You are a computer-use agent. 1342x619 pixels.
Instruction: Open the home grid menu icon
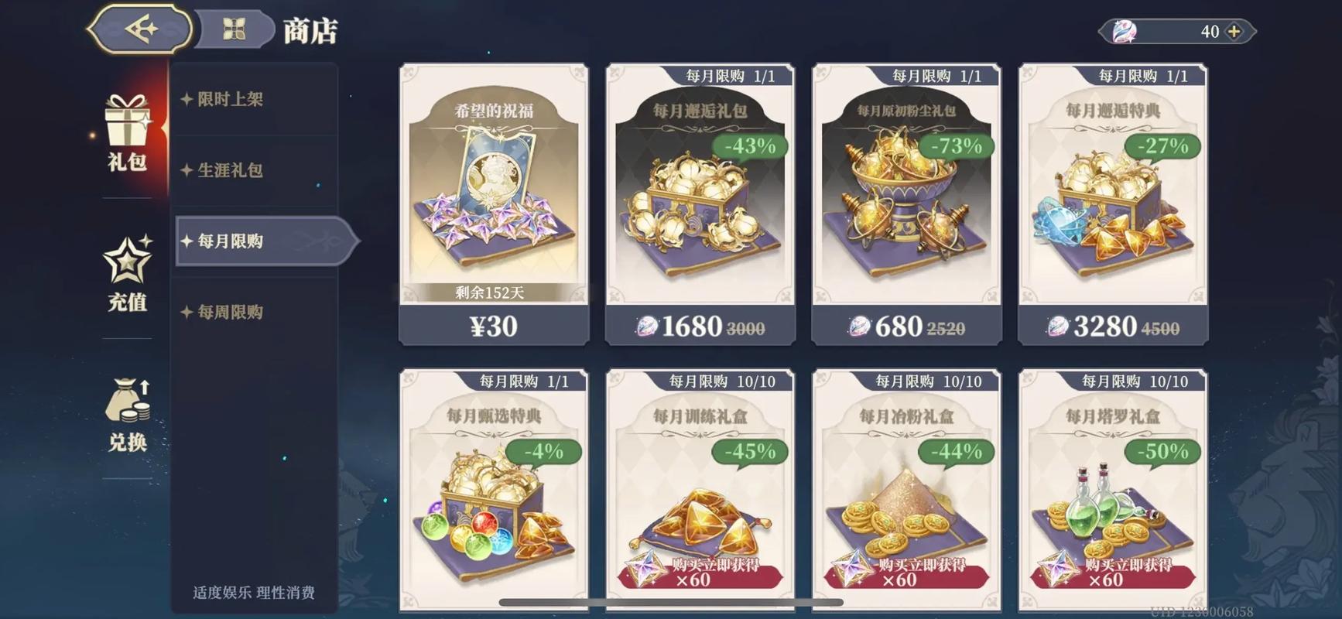[234, 30]
